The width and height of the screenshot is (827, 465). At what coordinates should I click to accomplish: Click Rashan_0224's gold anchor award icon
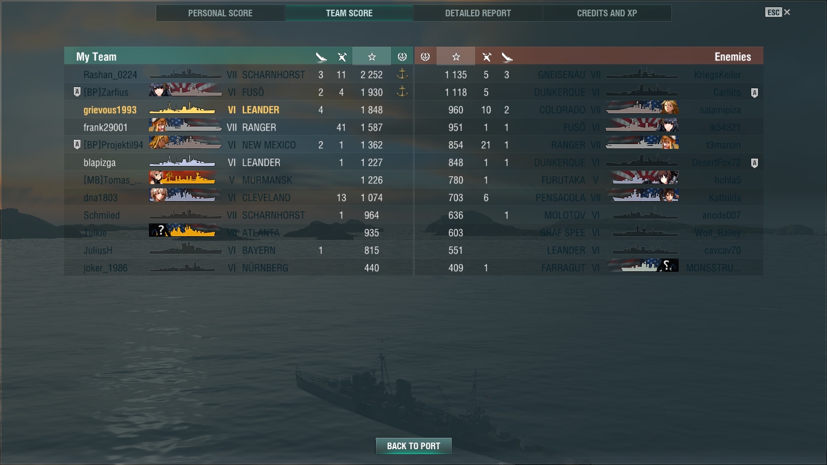pyautogui.click(x=402, y=74)
